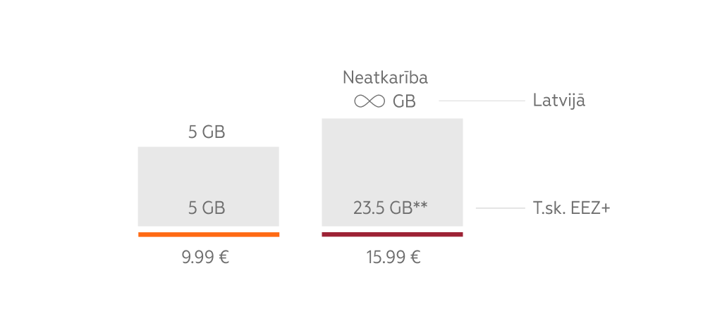Click the infinity symbol icon
715x330 pixels.
(x=369, y=101)
